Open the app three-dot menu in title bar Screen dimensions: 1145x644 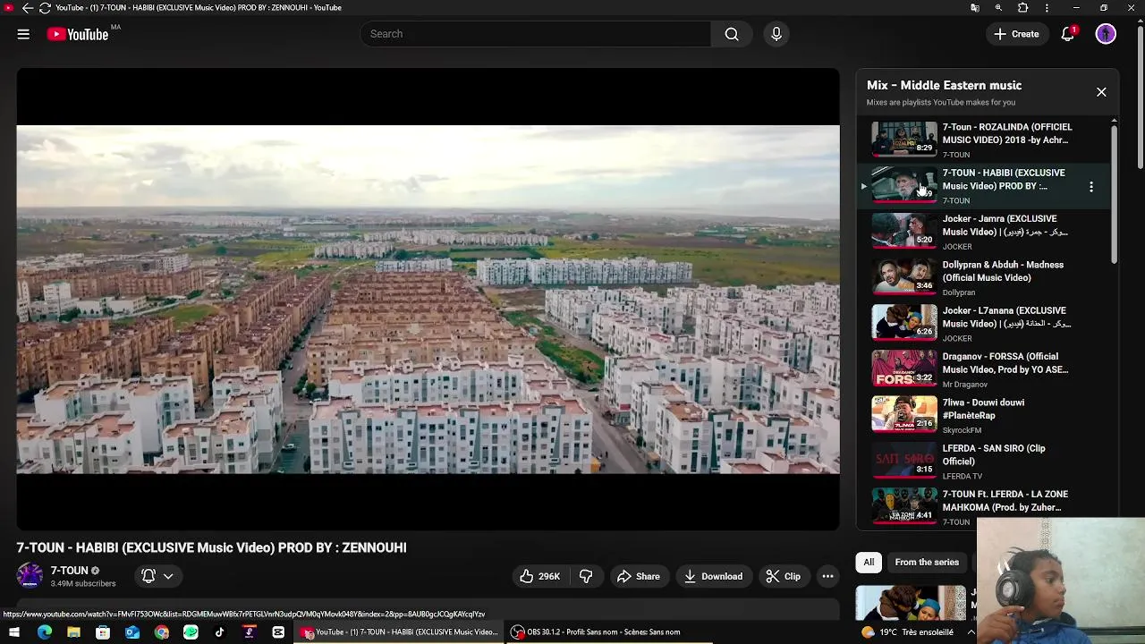pos(1047,8)
